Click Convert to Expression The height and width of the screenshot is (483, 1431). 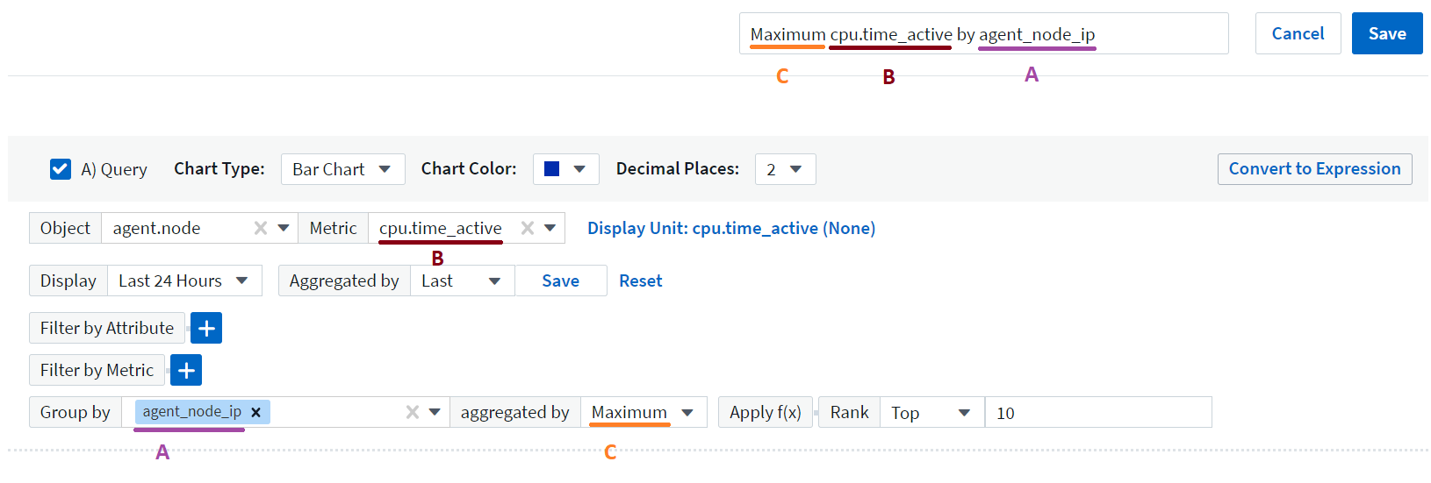(x=1314, y=169)
